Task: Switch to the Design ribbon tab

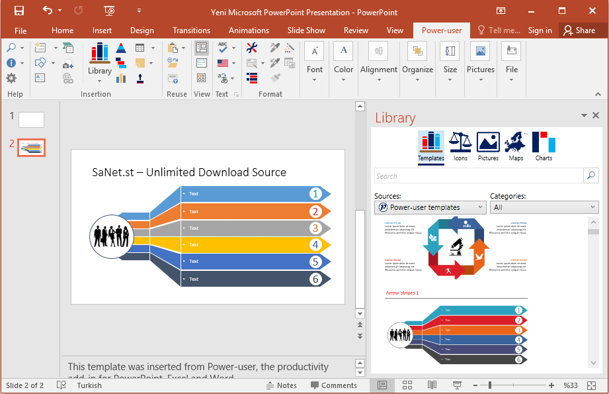Action: coord(142,30)
